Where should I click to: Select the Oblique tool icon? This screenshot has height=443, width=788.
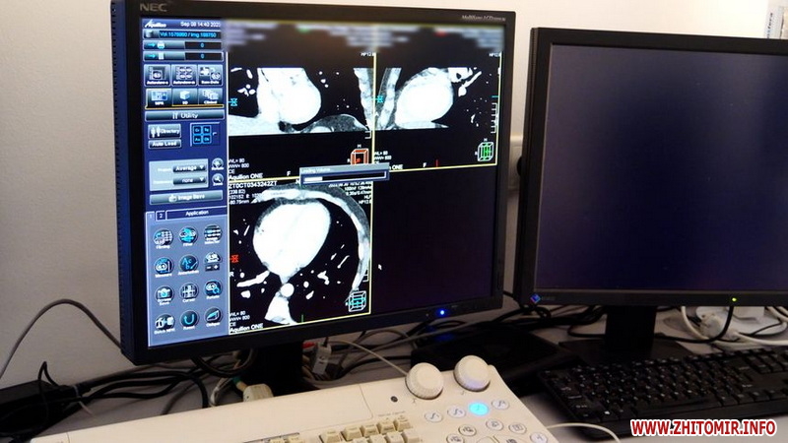point(213,317)
